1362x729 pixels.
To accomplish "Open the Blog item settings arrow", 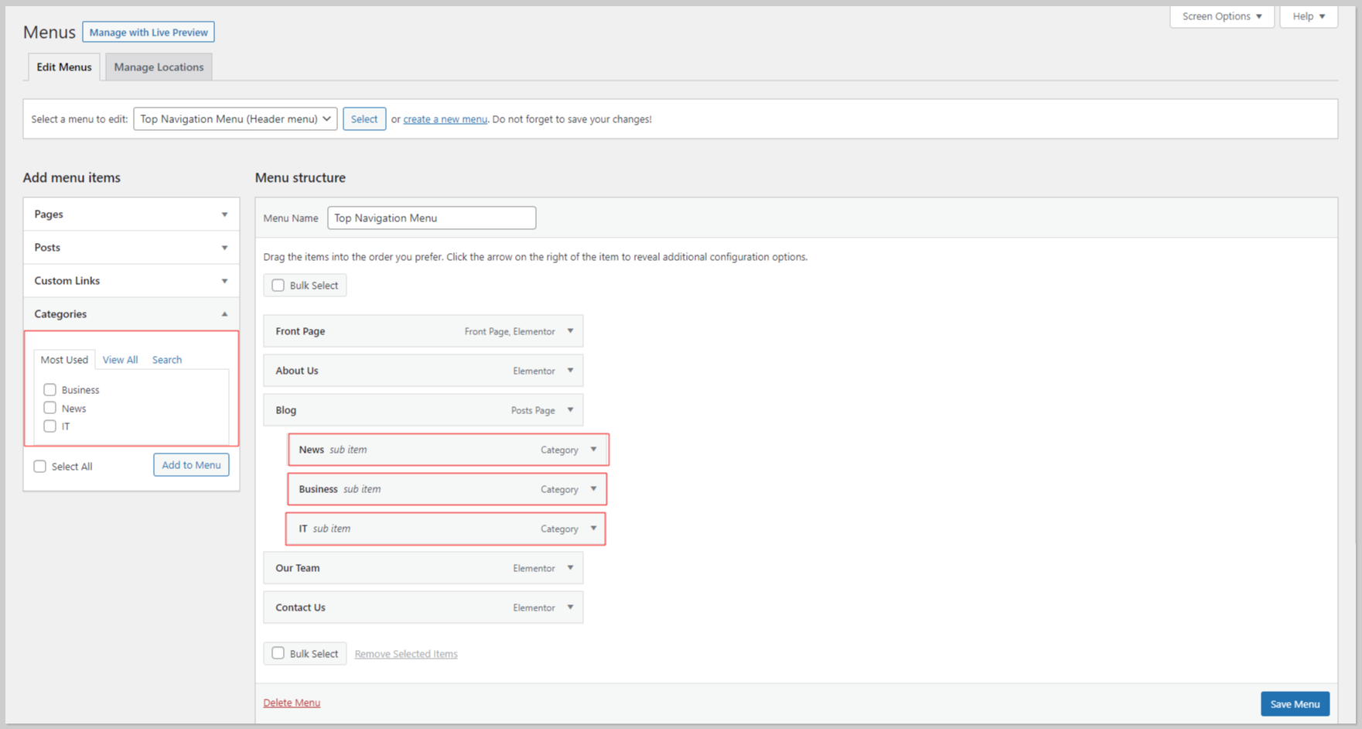I will point(570,410).
